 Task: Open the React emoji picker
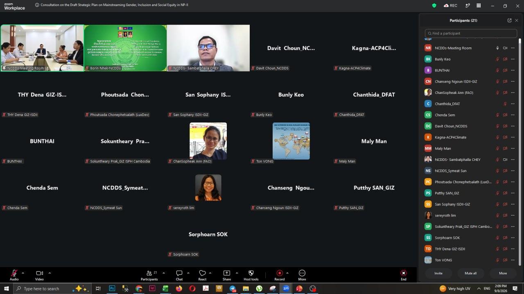pos(202,275)
